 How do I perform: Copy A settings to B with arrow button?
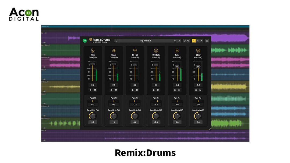pos(197,41)
